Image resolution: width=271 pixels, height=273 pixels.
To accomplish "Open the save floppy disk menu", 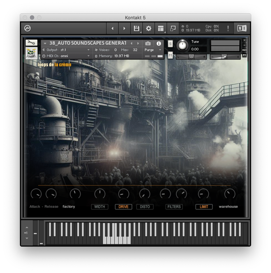I will pos(137,28).
